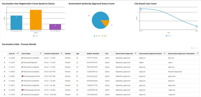This screenshot has width=201, height=97.
Task: Click the Aadhar Number column header
Action: pos(93,54)
